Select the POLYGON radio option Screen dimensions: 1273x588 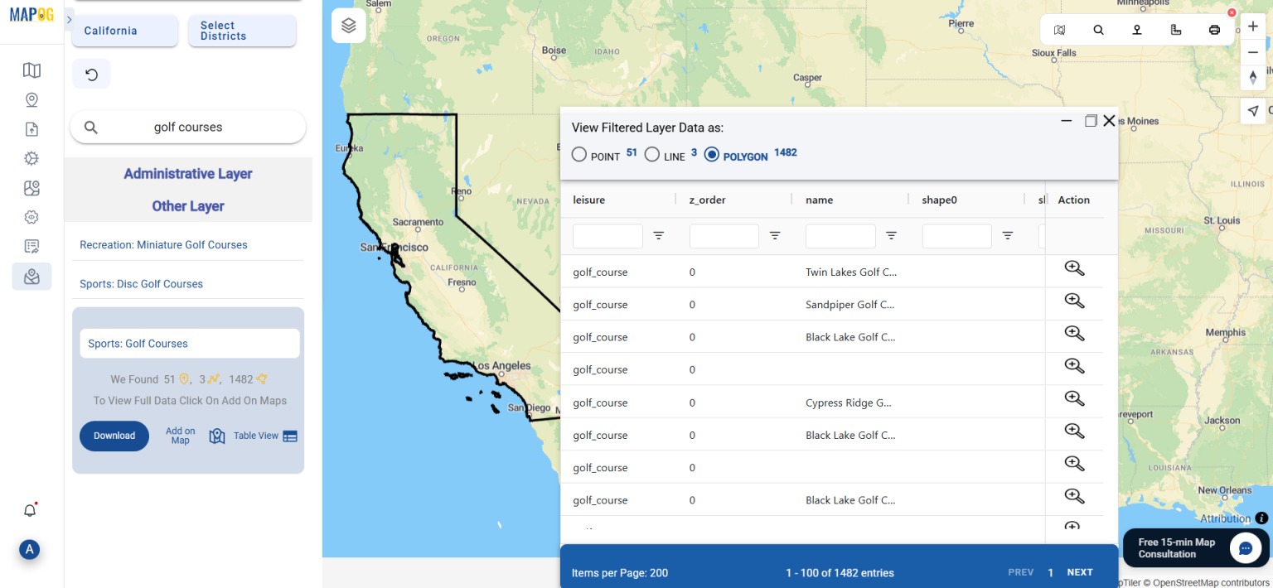click(712, 154)
